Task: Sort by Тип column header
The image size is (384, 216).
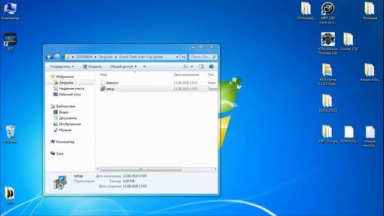Action: pos(211,74)
